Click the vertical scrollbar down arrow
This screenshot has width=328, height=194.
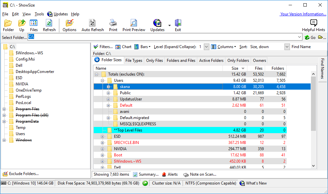pos(313,166)
